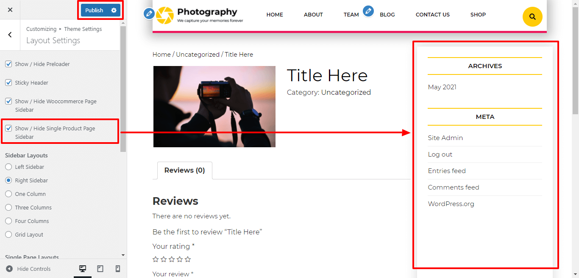
Task: Choose the Grid Layout radio button
Action: click(x=8, y=234)
